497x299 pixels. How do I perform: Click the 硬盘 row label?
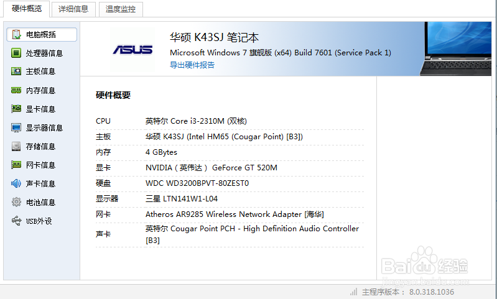pos(103,183)
